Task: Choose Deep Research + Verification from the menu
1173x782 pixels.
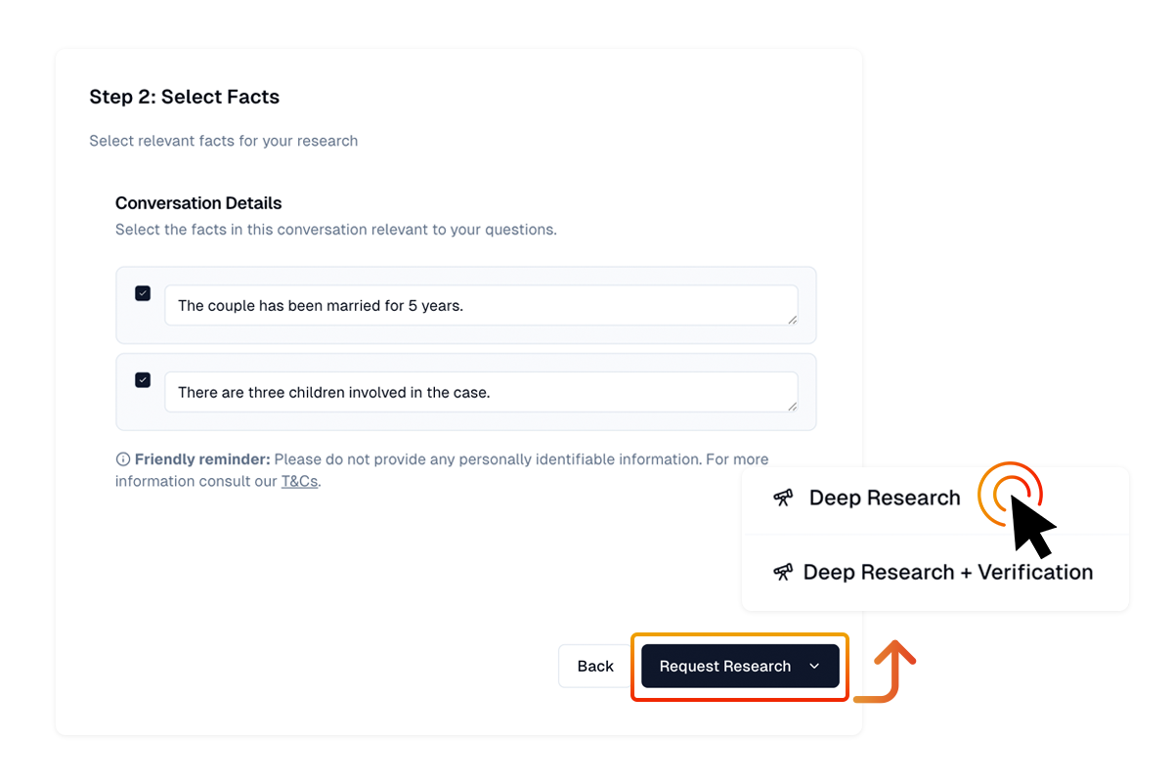Action: coord(946,572)
